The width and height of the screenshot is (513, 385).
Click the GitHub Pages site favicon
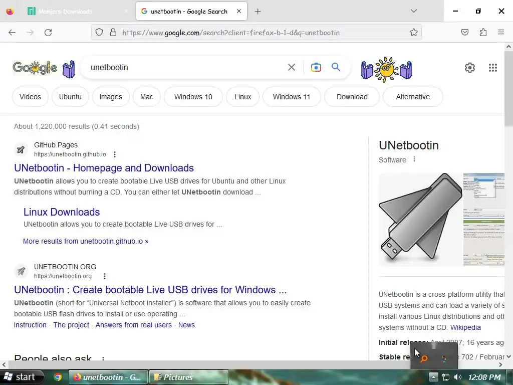pyautogui.click(x=21, y=149)
